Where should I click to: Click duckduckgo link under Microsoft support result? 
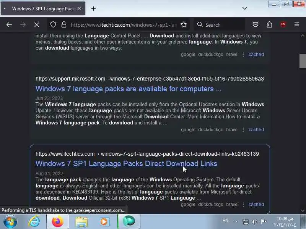click(211, 130)
